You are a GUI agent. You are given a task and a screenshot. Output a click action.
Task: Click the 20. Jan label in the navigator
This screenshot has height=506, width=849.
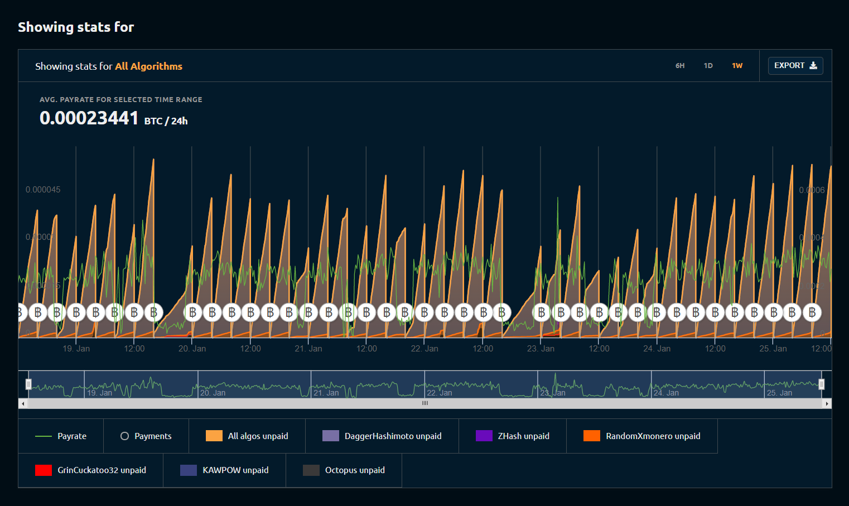coord(213,393)
